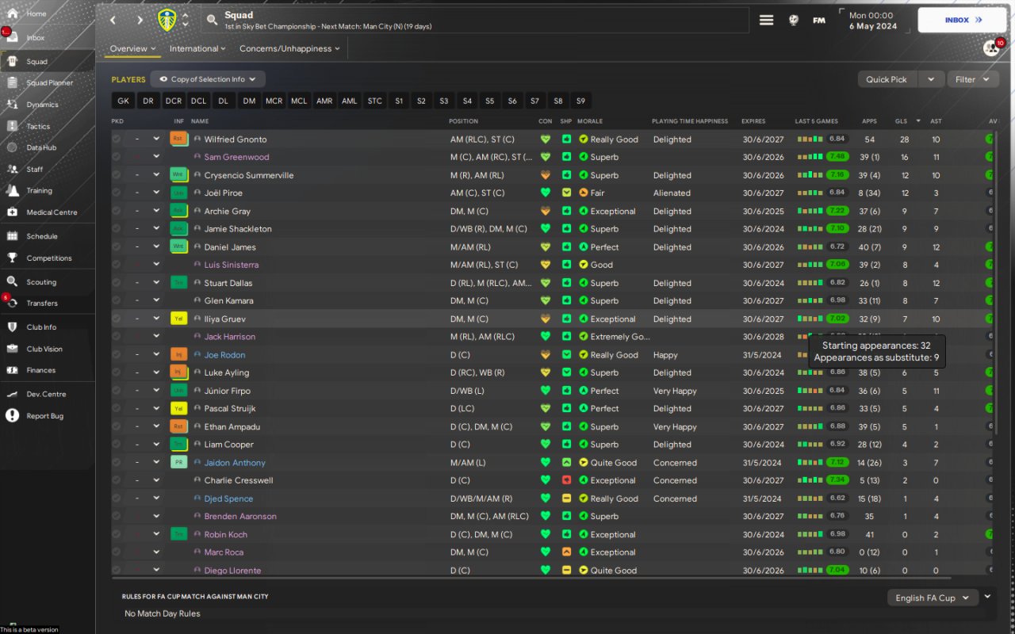Click the Leeds club badge
Image resolution: width=1015 pixels, height=634 pixels.
167,20
